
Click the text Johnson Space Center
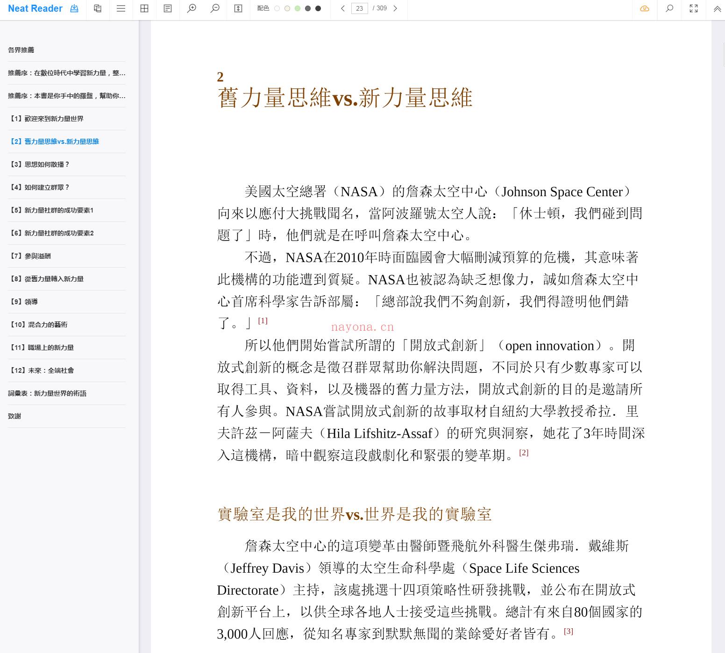[x=562, y=192]
